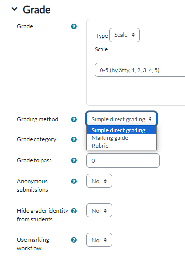Open help for Grade to pass
Image resolution: width=185 pixels, height=259 pixels.
point(74,160)
